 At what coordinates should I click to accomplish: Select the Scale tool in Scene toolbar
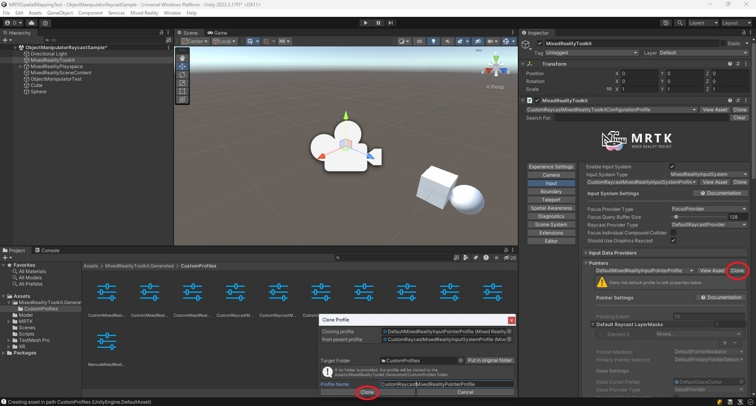point(182,82)
